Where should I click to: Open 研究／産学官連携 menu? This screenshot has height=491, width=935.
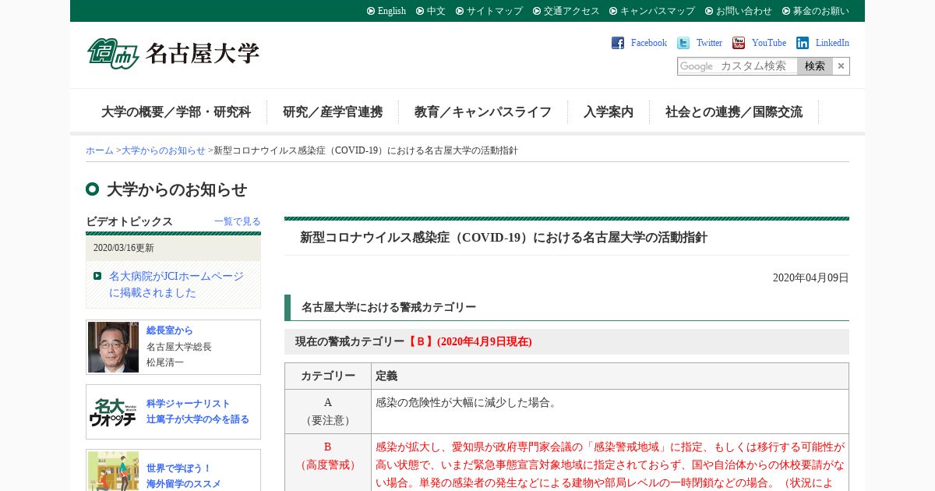pyautogui.click(x=333, y=111)
